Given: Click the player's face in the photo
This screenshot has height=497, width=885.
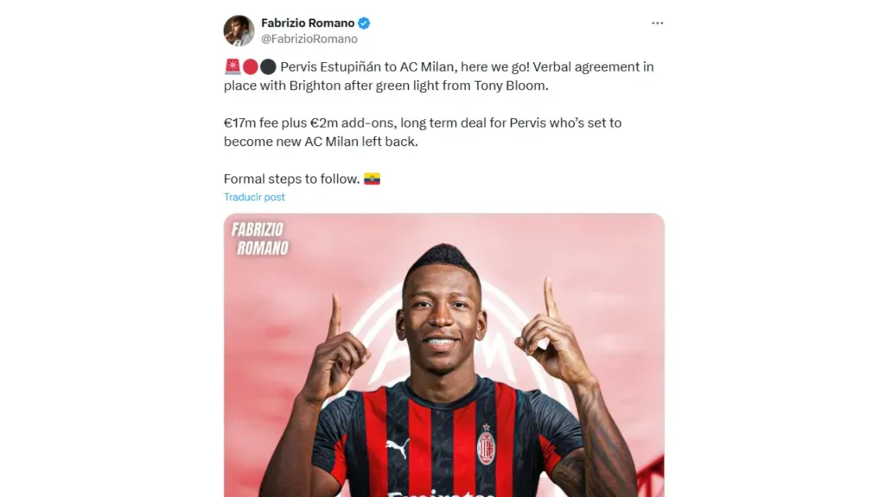Looking at the screenshot, I should click(442, 323).
